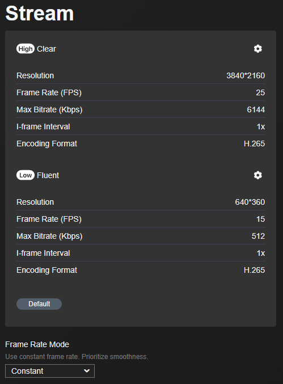Click the dropdown chevron arrow beside Constant
Image resolution: width=283 pixels, height=384 pixels.
pos(87,371)
